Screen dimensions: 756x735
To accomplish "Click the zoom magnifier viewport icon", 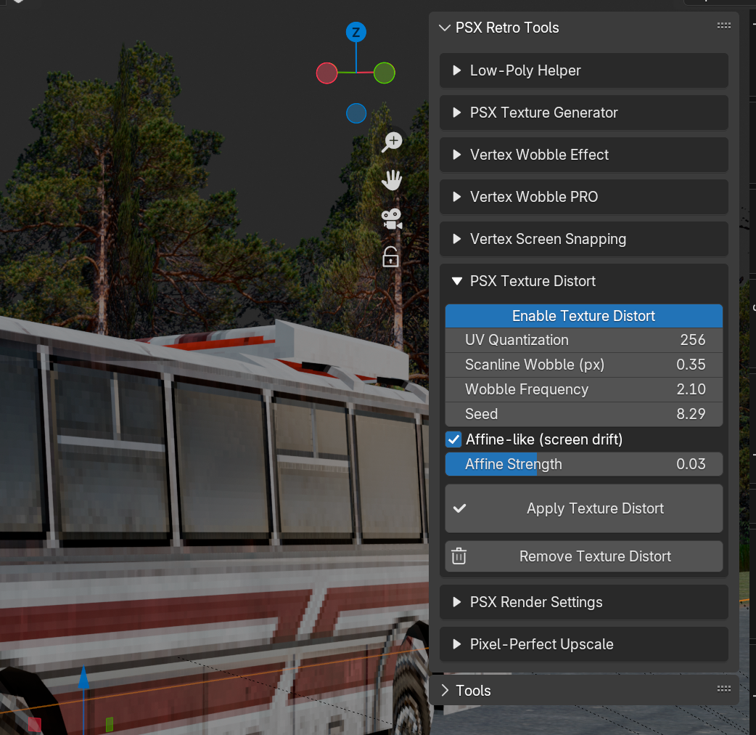I will [x=392, y=142].
